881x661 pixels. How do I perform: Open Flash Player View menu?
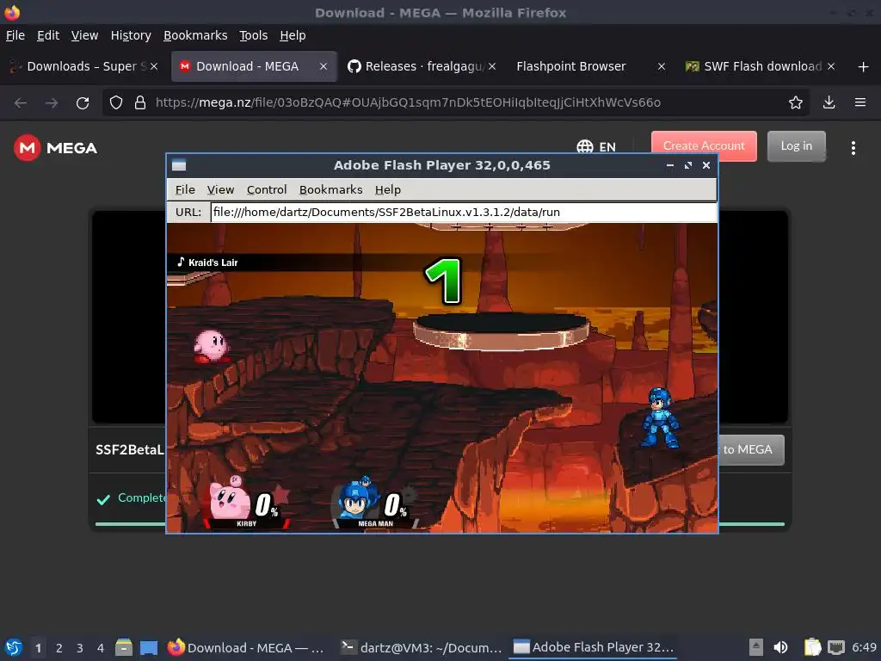(220, 190)
